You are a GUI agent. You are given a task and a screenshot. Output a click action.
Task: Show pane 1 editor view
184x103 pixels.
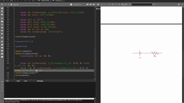tap(87, 5)
